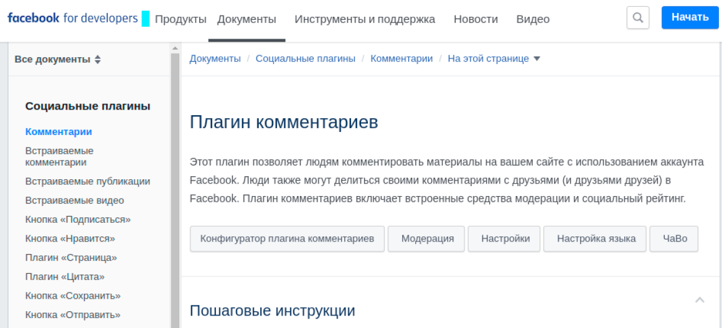Open Кнопка «Нравится» in sidebar
Image resolution: width=722 pixels, height=328 pixels.
[70, 238]
